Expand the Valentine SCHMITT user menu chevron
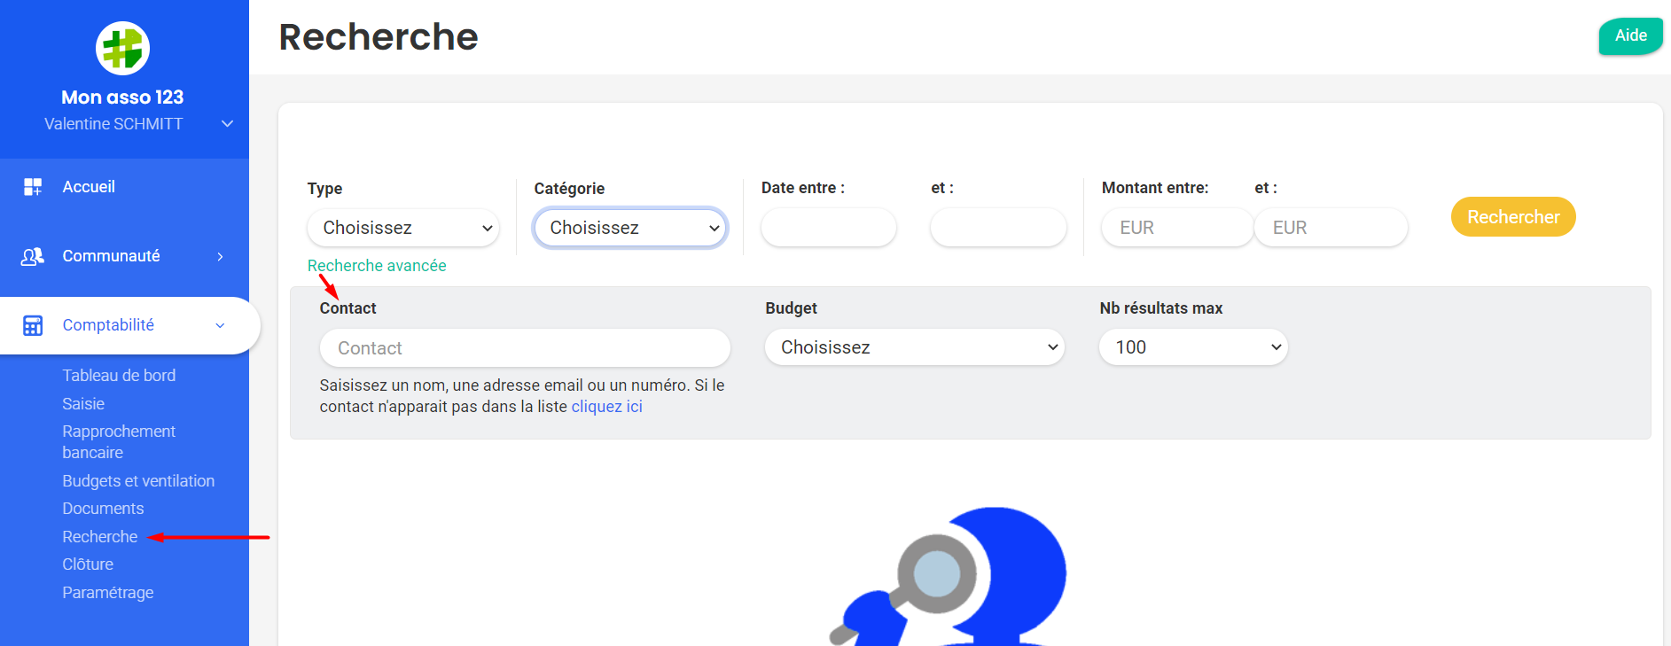Viewport: 1671px width, 646px height. click(x=227, y=124)
